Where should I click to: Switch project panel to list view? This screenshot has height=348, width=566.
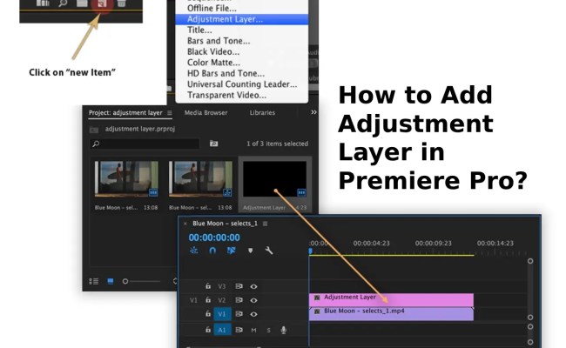pos(94,281)
